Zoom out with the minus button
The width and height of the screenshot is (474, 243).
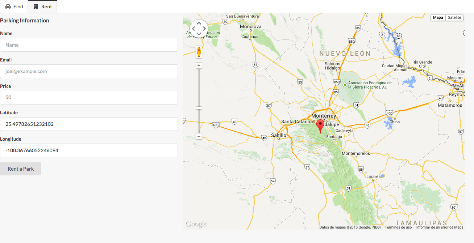(199, 136)
